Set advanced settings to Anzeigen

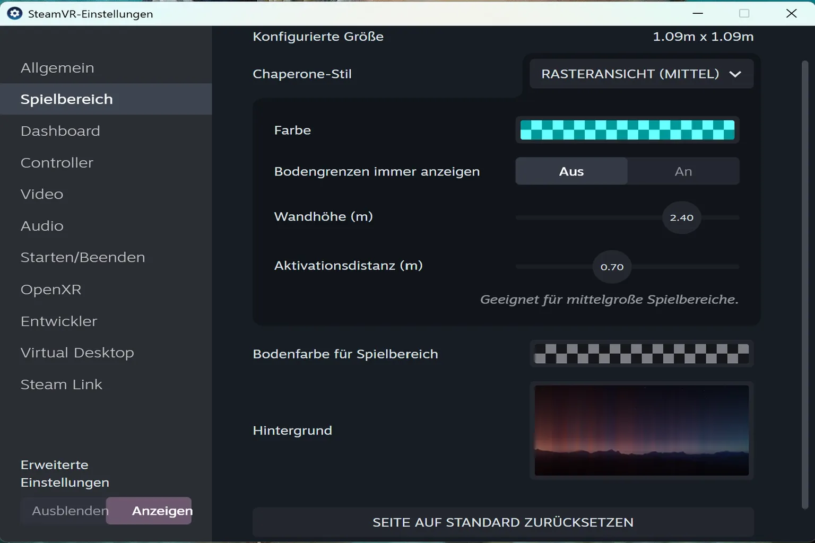(149, 511)
